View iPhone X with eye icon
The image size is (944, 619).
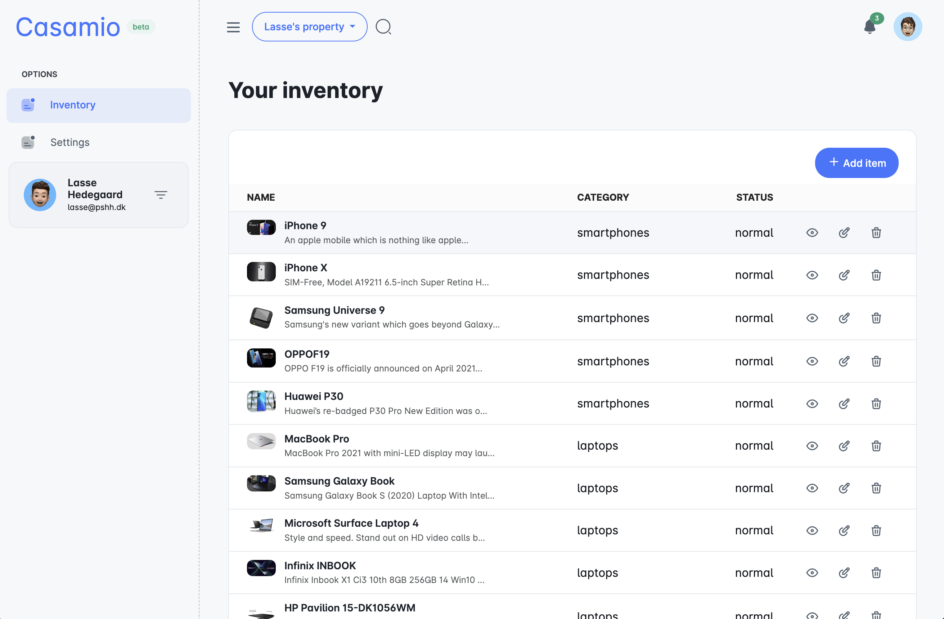(x=812, y=275)
